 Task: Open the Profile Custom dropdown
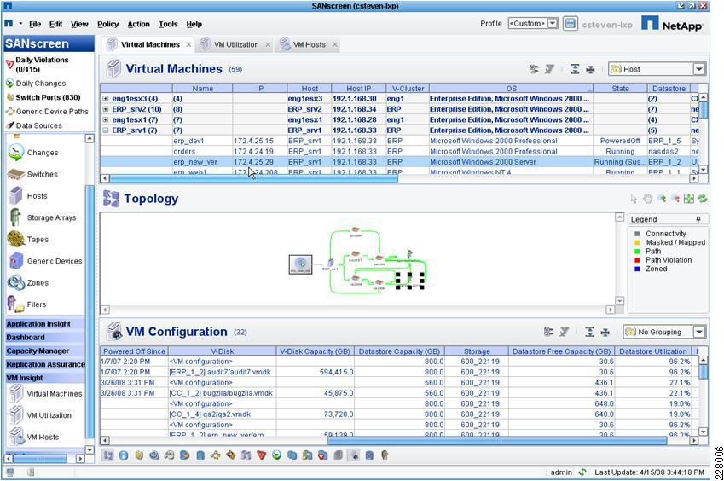(x=553, y=24)
